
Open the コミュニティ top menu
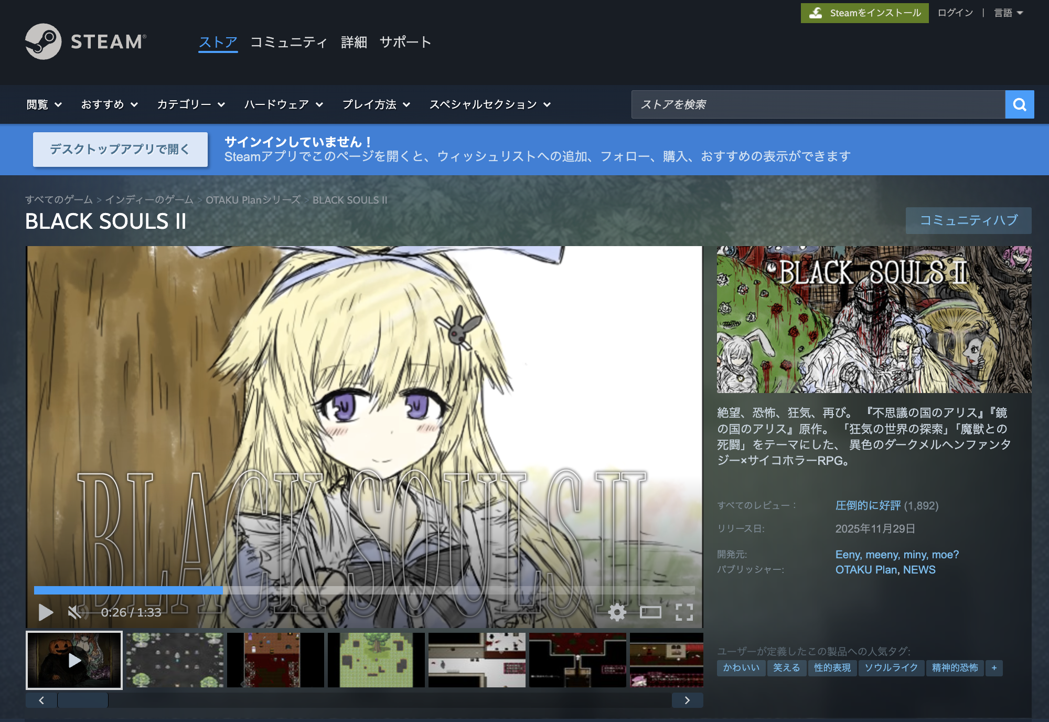(288, 42)
